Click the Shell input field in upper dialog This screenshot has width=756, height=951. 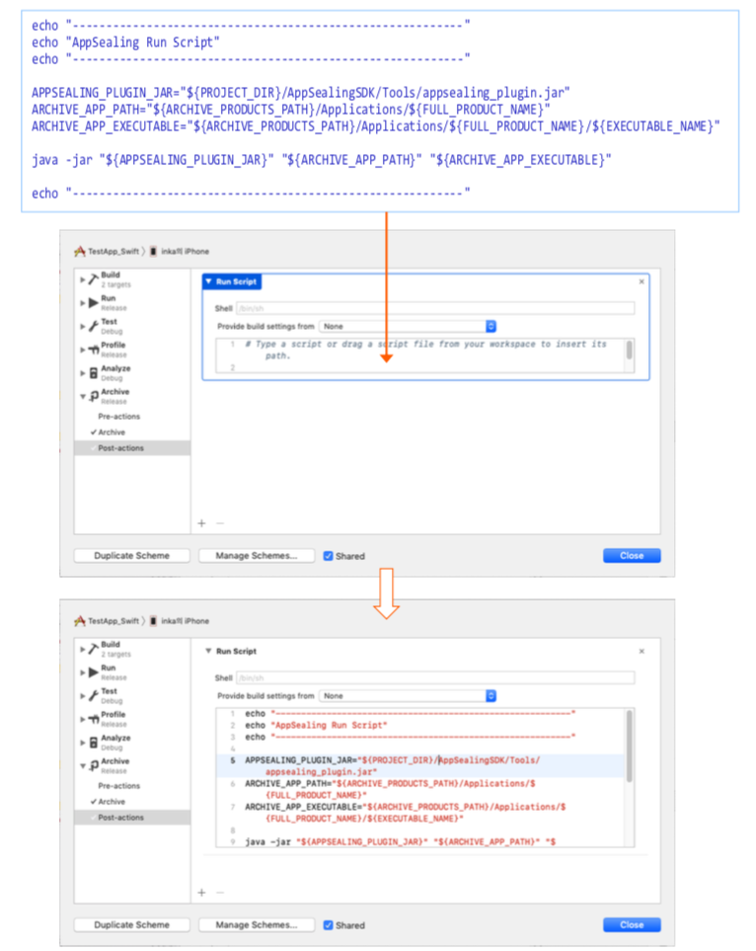click(434, 308)
